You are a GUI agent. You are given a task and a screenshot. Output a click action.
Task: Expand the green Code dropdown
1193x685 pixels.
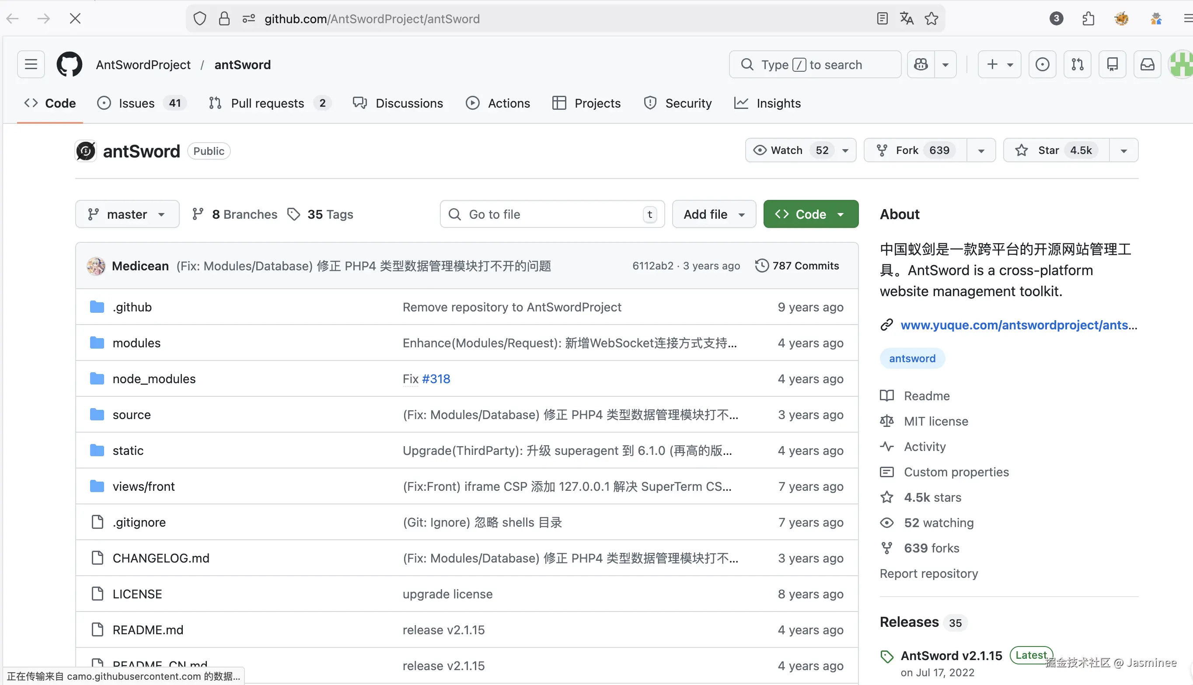coord(810,214)
